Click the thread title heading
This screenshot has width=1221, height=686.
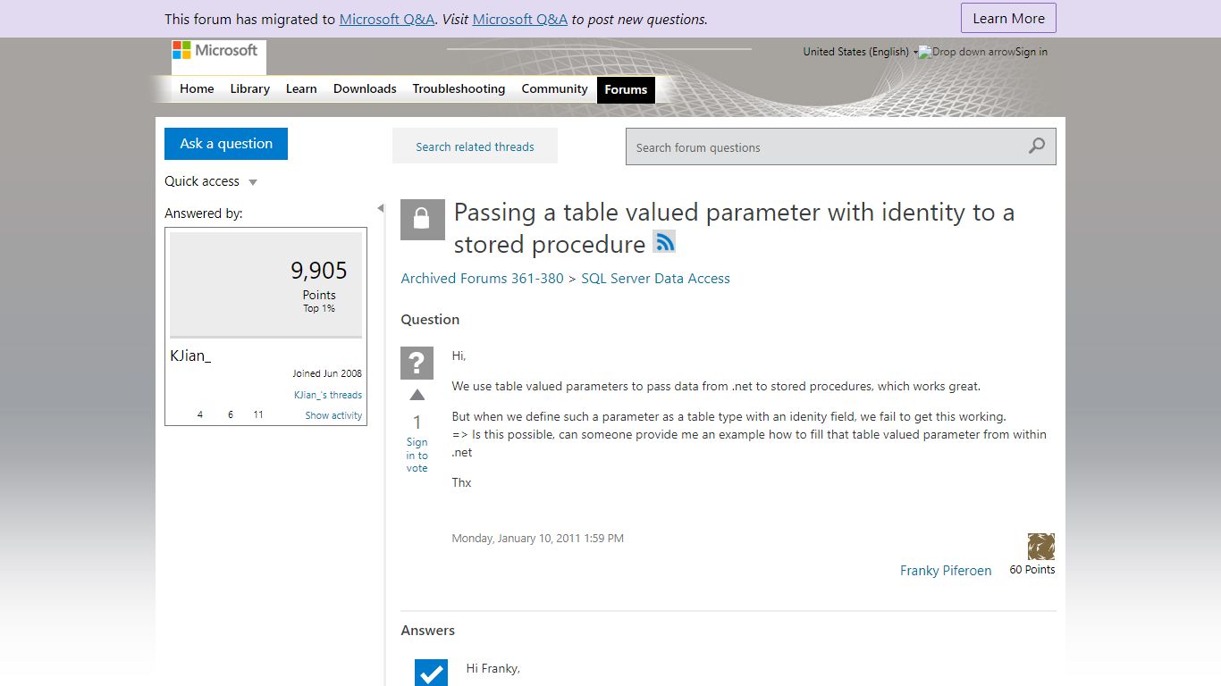734,228
